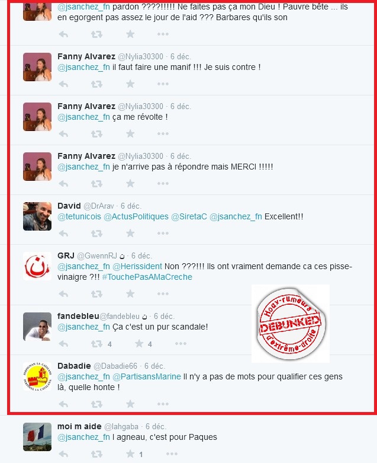Viewport: 377px width, 463px height.
Task: Reply to the "ça me révolte !" tweet
Action: pos(63,134)
